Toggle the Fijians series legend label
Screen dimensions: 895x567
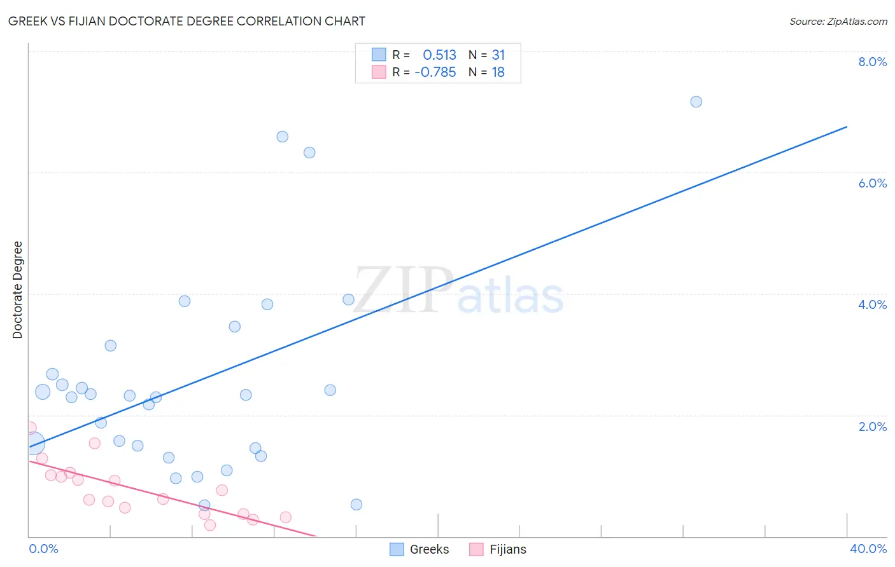click(x=508, y=549)
